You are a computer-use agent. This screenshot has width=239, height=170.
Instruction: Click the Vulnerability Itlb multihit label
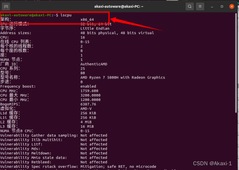click(x=31, y=140)
